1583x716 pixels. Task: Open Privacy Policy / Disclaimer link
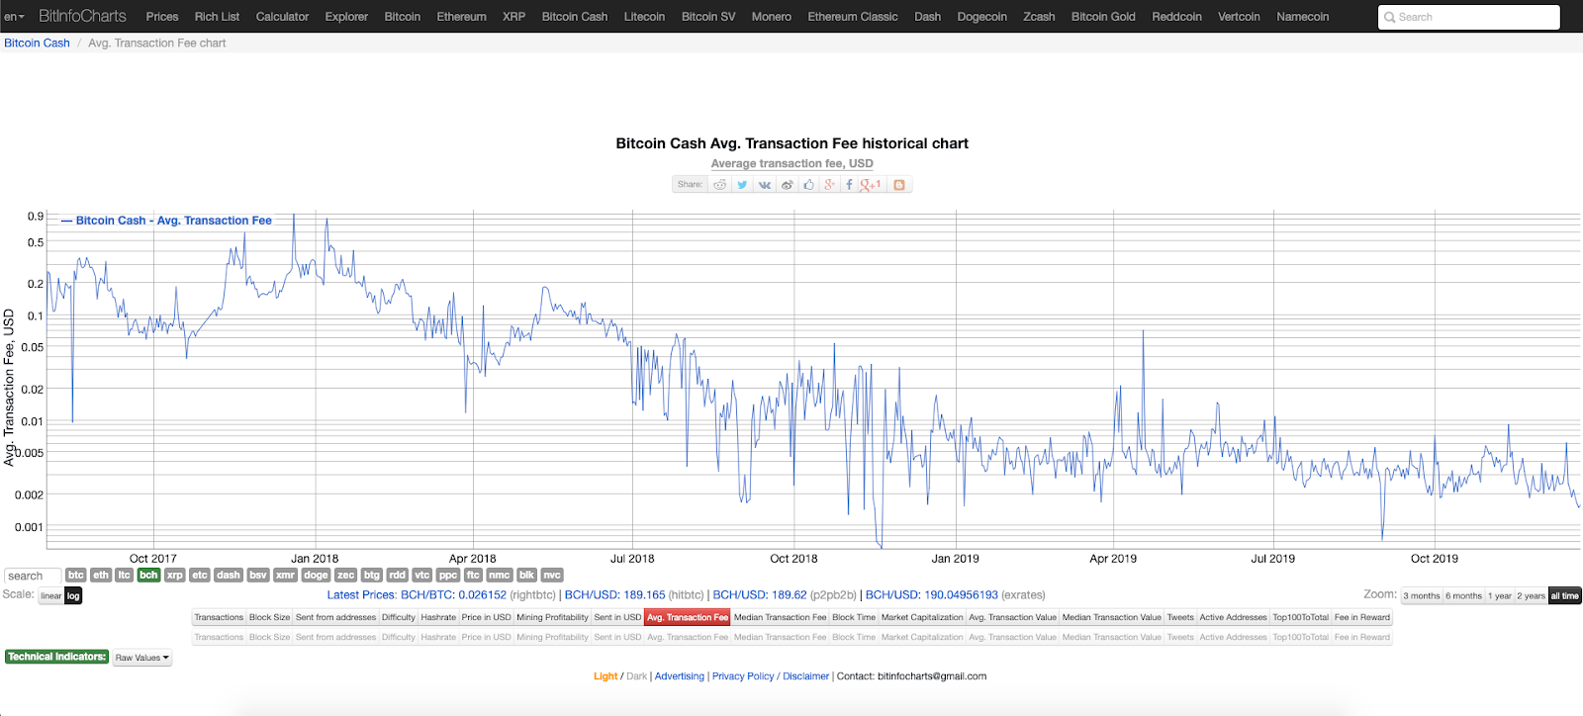pos(771,676)
